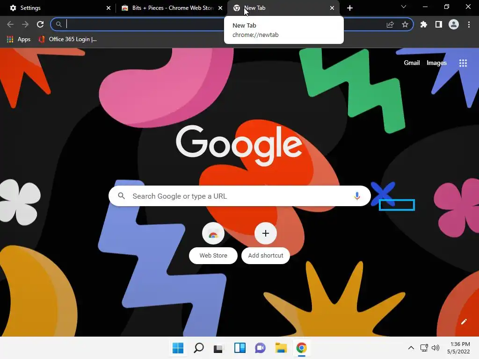The height and width of the screenshot is (359, 479).
Task: Go back to previous page
Action: pyautogui.click(x=10, y=24)
